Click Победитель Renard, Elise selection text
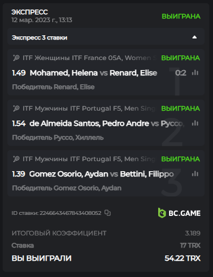 pos(53,87)
